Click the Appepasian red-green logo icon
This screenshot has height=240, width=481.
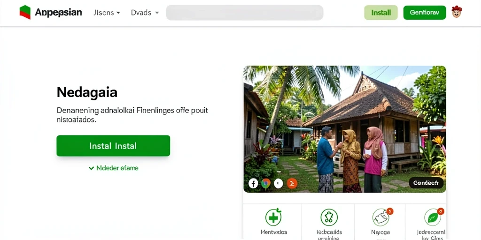(x=25, y=12)
